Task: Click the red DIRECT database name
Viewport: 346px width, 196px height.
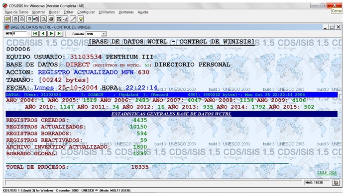Action: tap(78, 65)
